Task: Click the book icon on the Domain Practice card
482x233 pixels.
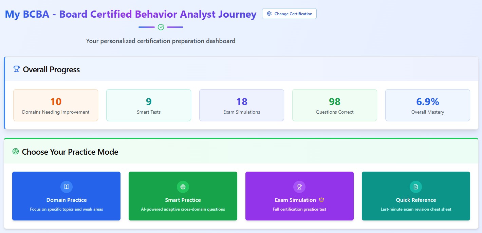Action: pyautogui.click(x=66, y=187)
